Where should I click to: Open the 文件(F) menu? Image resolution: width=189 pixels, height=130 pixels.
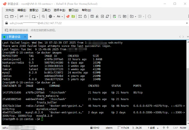coord(10,10)
